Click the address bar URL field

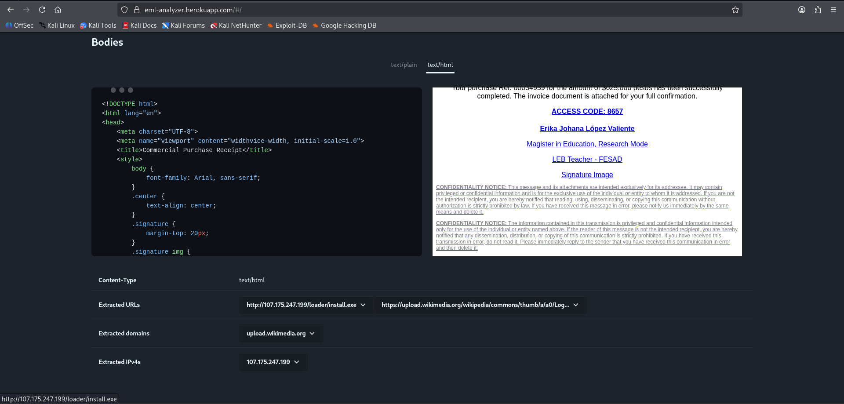pyautogui.click(x=396, y=10)
